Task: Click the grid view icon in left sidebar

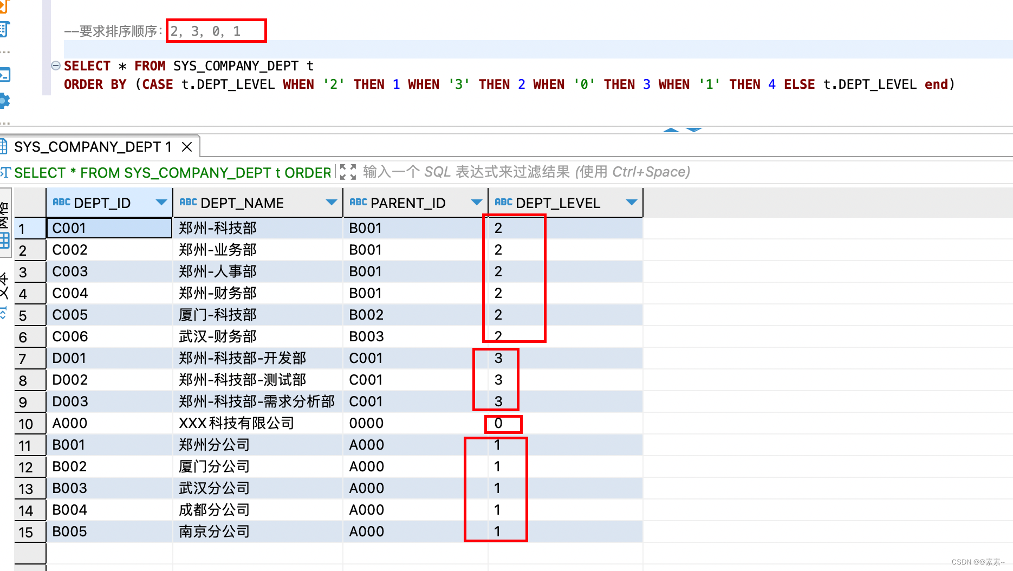Action: coord(5,241)
